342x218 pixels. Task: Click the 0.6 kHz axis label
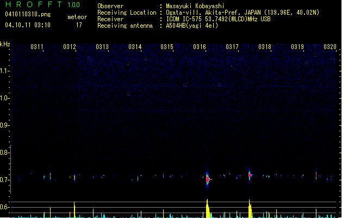click(5, 207)
